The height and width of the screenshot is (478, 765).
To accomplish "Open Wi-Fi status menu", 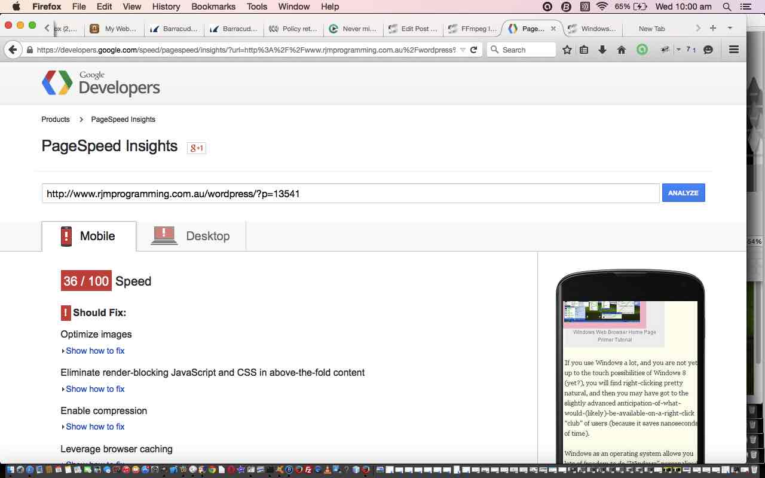I will pyautogui.click(x=602, y=7).
